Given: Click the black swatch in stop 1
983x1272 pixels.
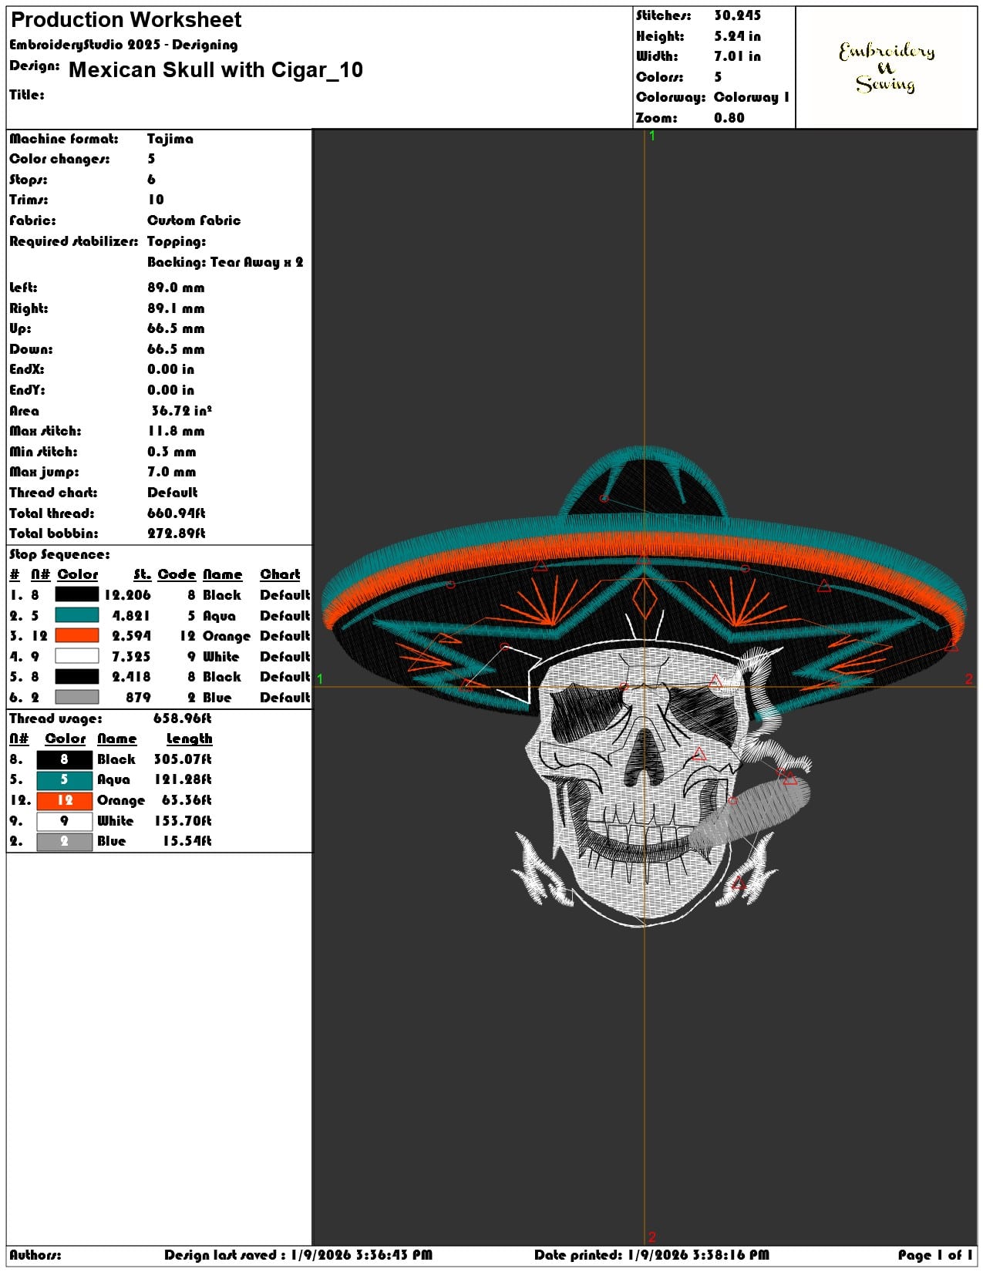Looking at the screenshot, I should click(x=77, y=594).
